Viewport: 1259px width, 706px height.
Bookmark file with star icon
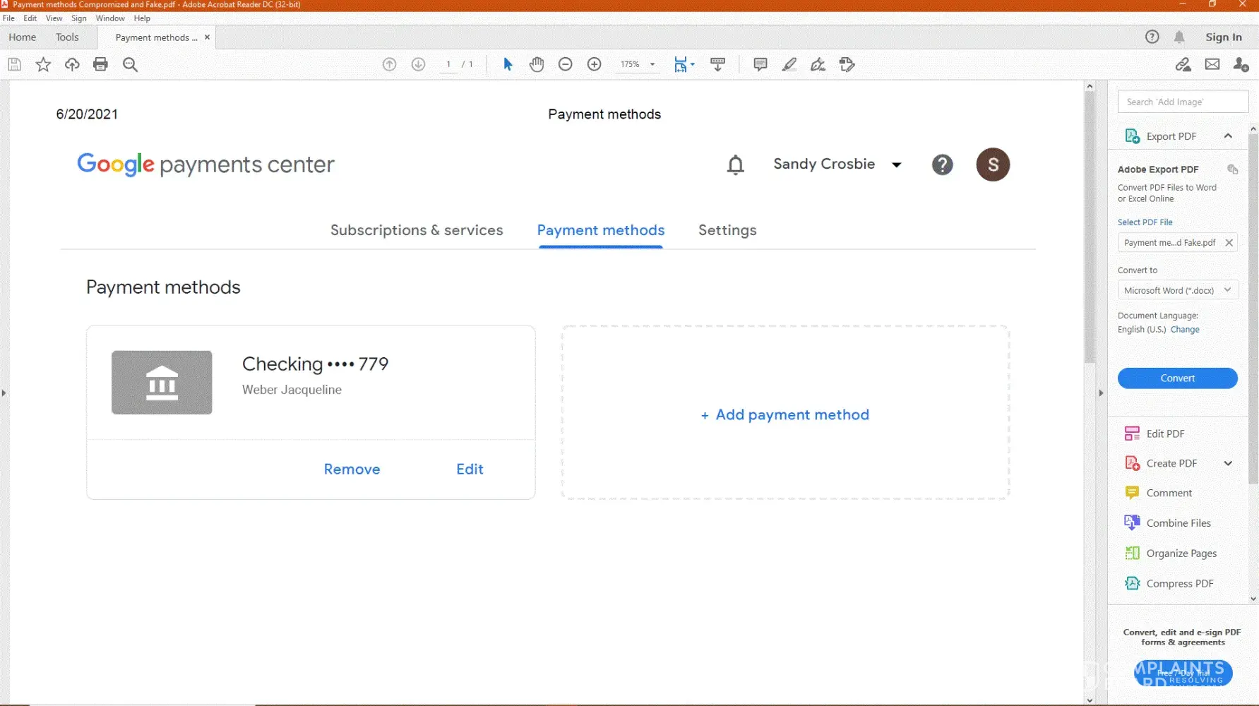pyautogui.click(x=43, y=64)
